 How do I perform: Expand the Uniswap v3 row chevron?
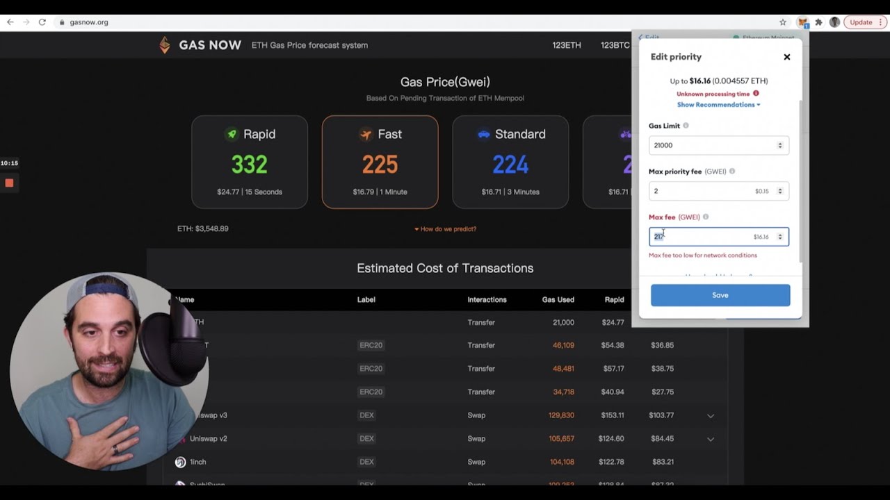(x=710, y=415)
